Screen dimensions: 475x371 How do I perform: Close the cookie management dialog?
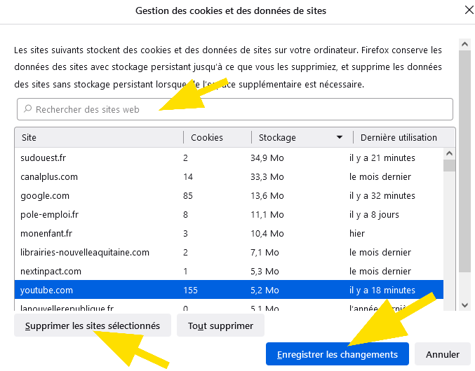(469, 10)
